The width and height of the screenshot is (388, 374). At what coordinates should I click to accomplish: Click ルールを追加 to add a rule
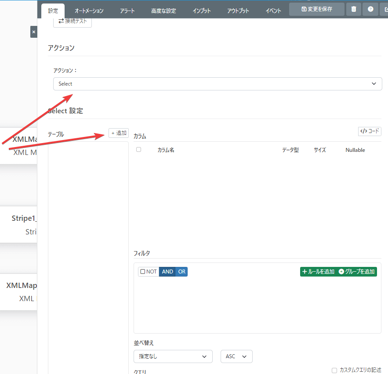(319, 272)
